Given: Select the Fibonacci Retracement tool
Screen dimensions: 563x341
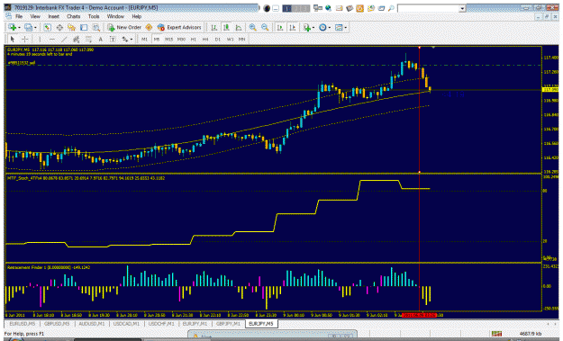Looking at the screenshot, I should [x=88, y=39].
